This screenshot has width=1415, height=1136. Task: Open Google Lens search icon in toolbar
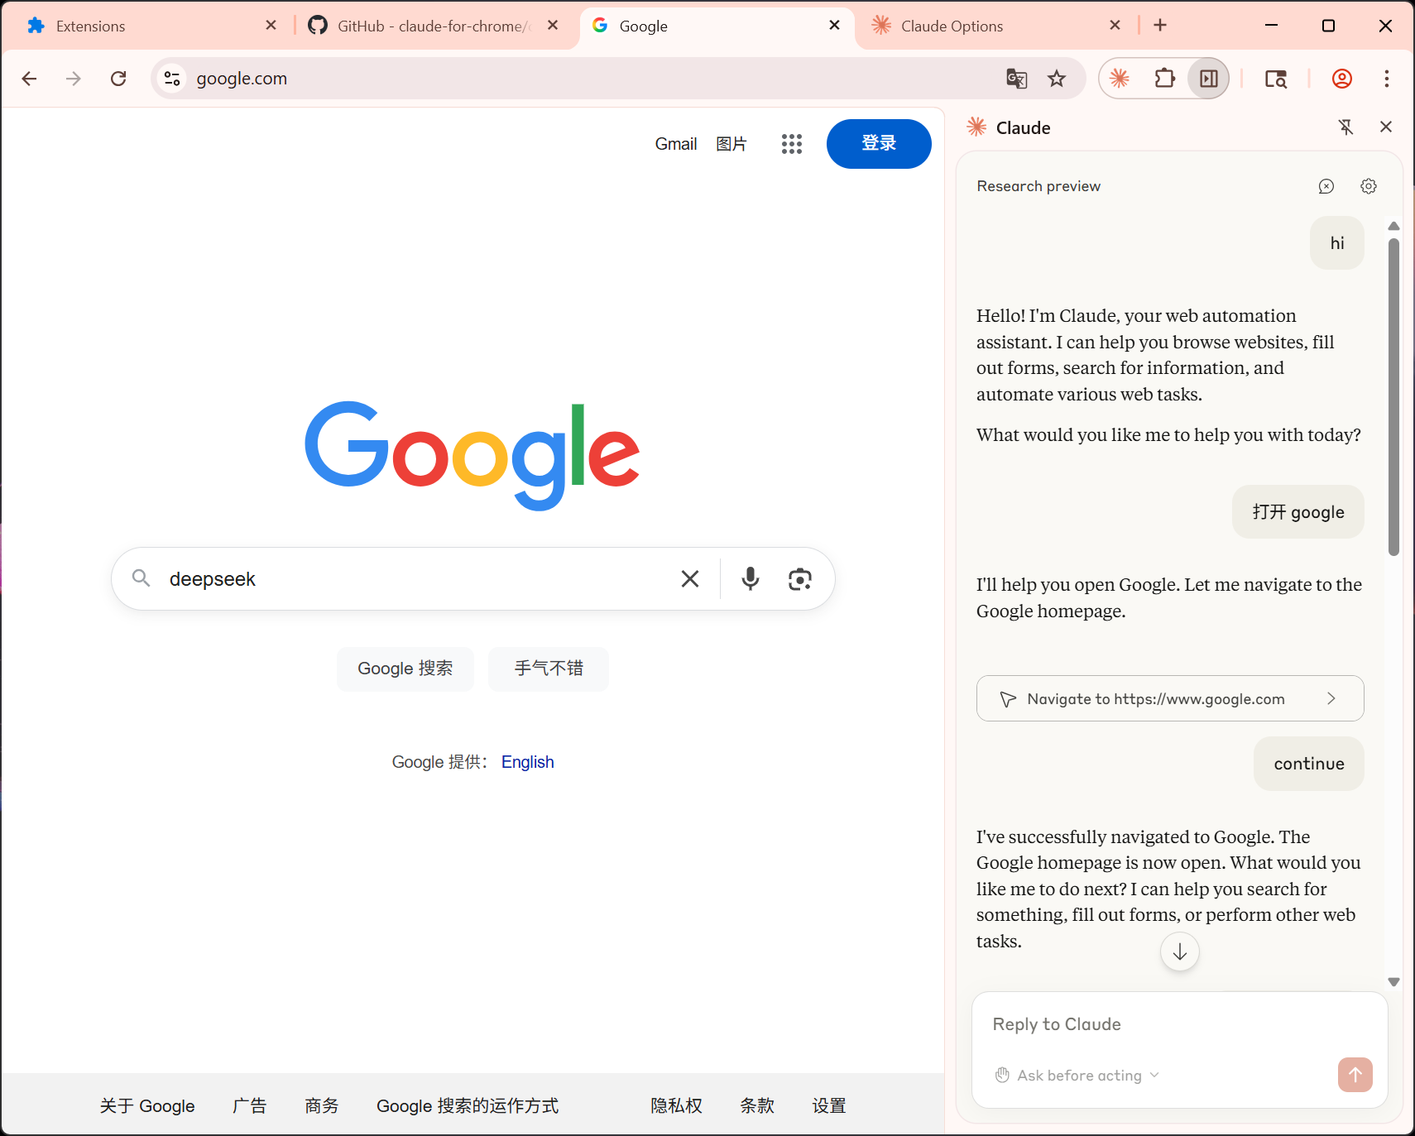click(1276, 79)
